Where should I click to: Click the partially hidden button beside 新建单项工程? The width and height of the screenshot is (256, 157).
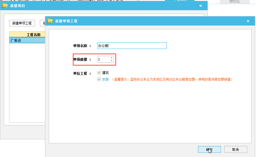43,23
